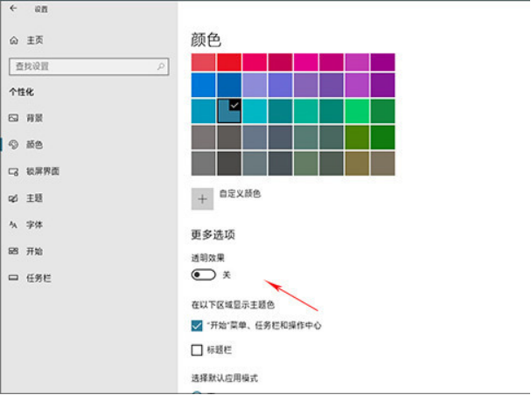Uncheck "开始"菜单、任务栏和操作中心 checkbox
The width and height of the screenshot is (531, 395).
[x=197, y=326]
